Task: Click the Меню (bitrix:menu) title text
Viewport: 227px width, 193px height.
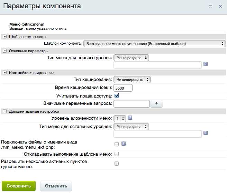Action: (27, 24)
